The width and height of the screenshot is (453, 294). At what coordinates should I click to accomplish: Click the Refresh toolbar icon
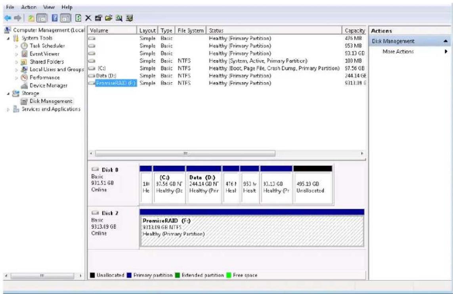(78, 18)
